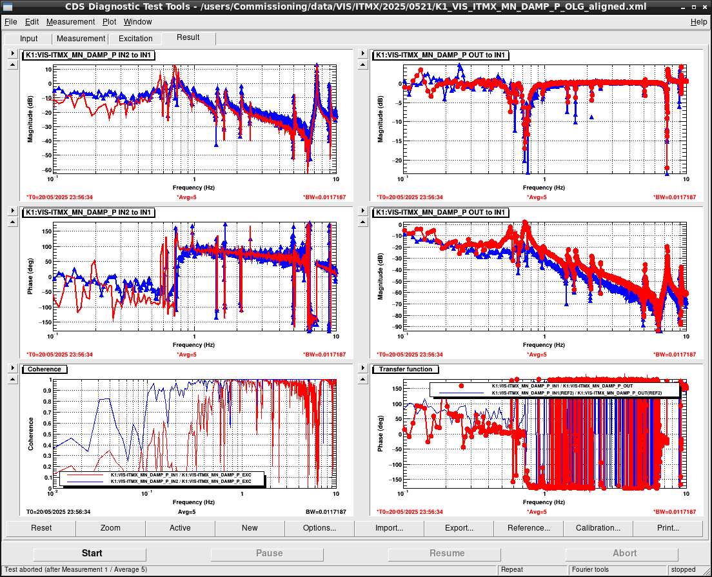The height and width of the screenshot is (577, 712).
Task: Open the Edit menu
Action: point(32,22)
